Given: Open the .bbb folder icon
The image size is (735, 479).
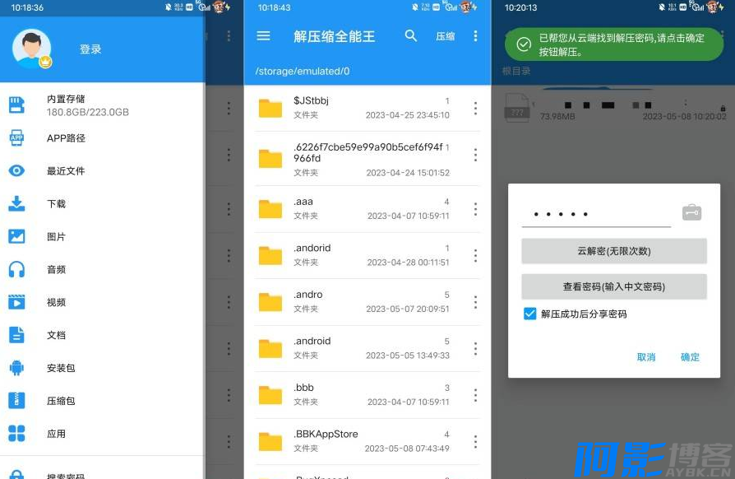Looking at the screenshot, I should click(270, 394).
